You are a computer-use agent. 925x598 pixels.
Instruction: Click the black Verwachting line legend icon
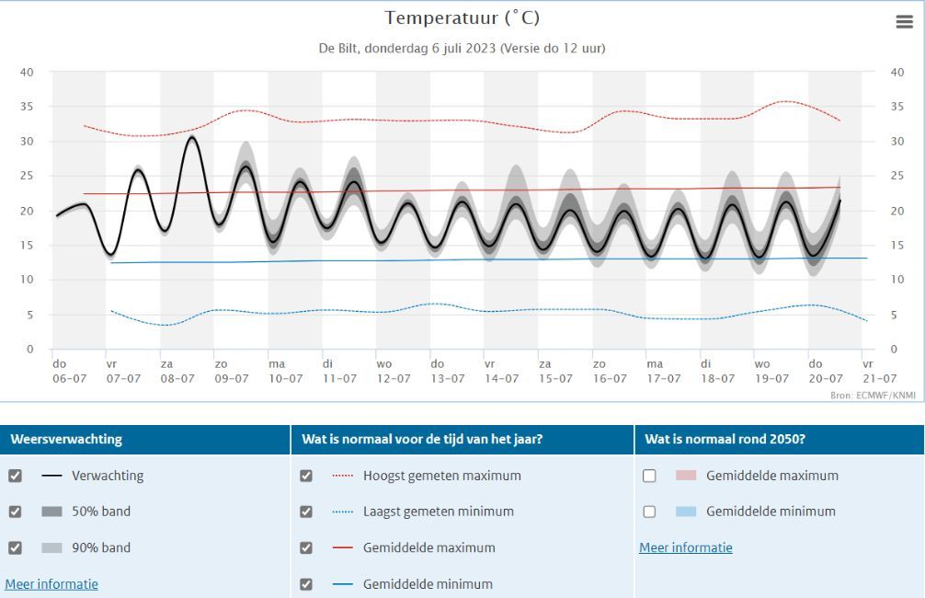pyautogui.click(x=51, y=476)
